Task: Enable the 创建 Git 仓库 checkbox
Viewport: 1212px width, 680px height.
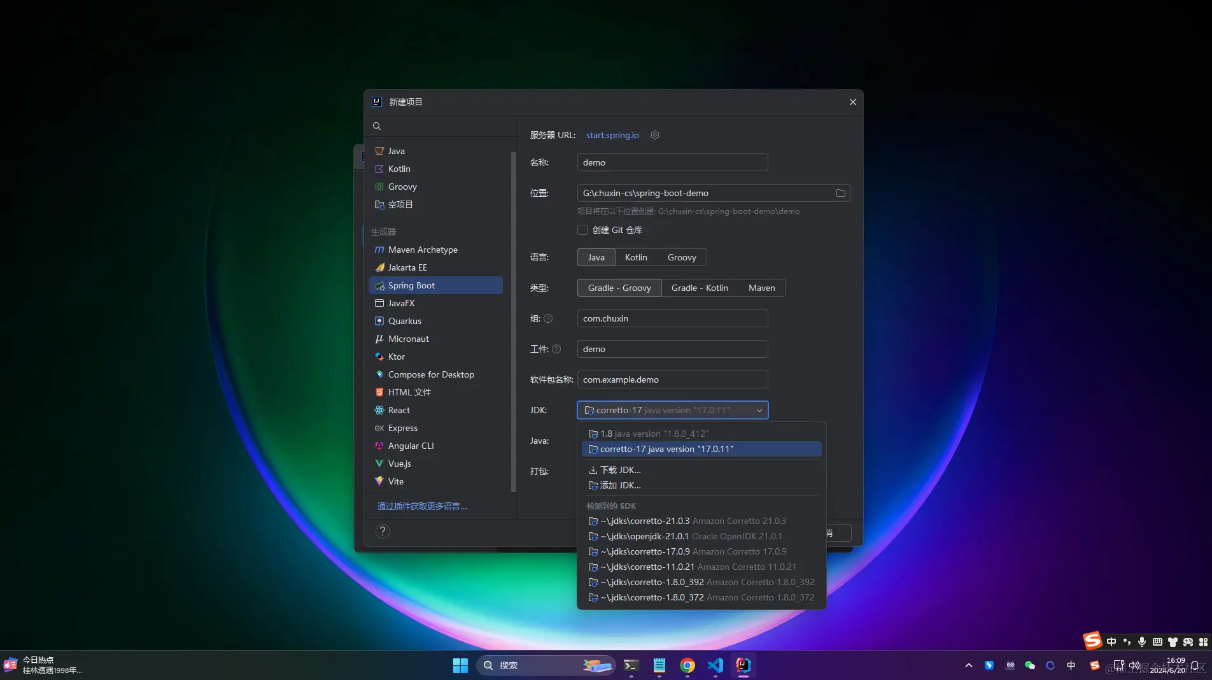Action: click(582, 230)
